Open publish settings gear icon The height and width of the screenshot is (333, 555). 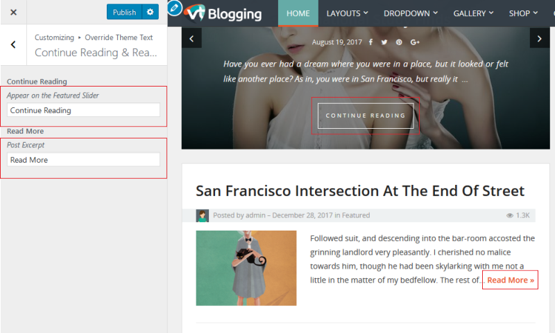point(150,12)
